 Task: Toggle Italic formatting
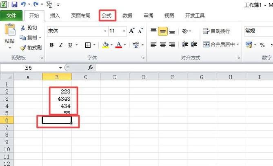coord(60,45)
